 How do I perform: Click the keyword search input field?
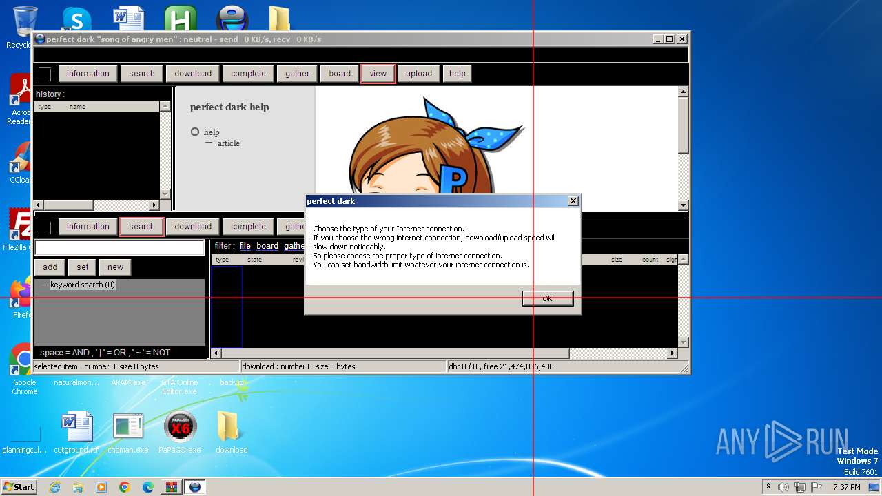tap(120, 248)
